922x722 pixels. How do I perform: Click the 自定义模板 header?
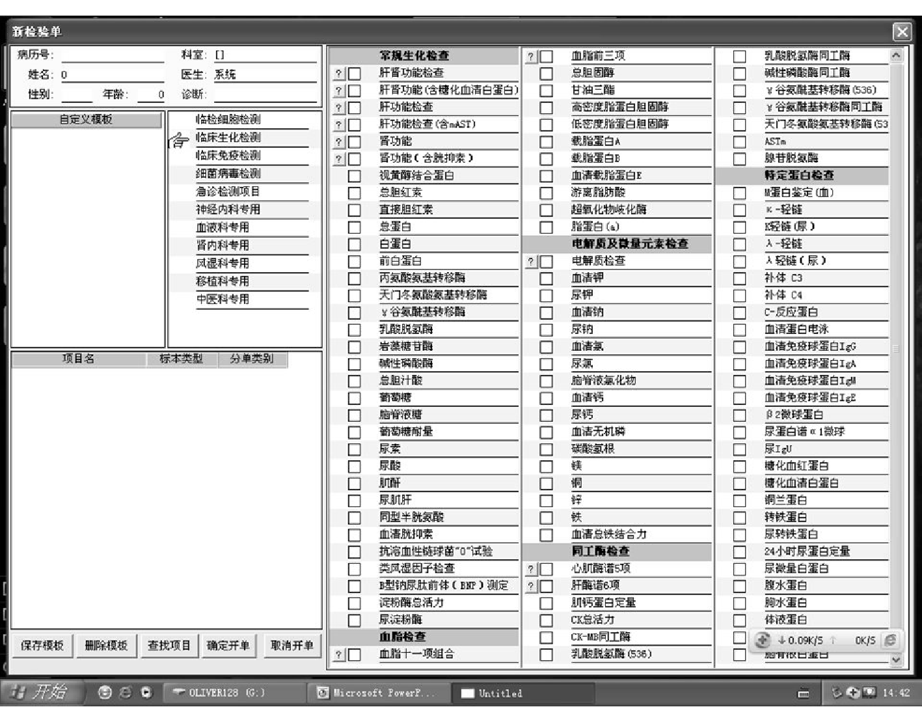pyautogui.click(x=87, y=120)
